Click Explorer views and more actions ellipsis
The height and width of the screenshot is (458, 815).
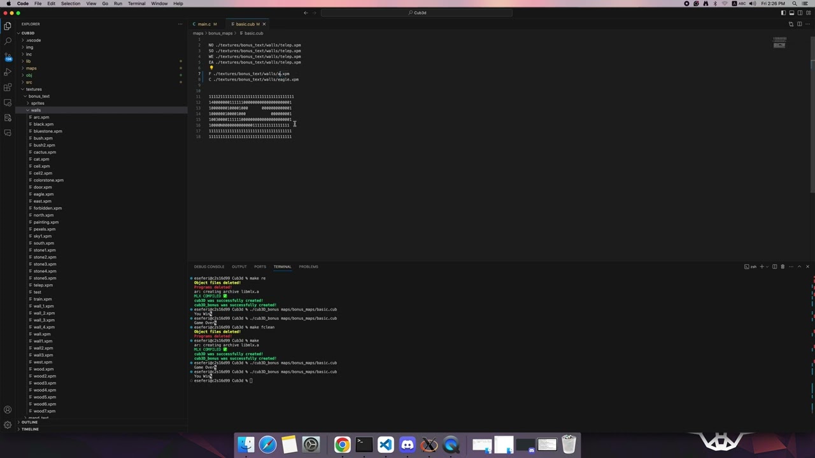click(180, 24)
